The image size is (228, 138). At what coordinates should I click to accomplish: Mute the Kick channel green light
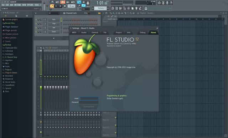point(36,20)
